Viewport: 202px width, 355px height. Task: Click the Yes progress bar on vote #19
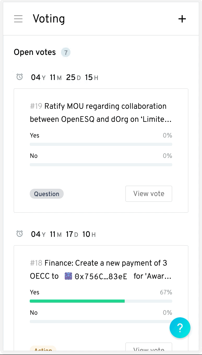[101, 144]
